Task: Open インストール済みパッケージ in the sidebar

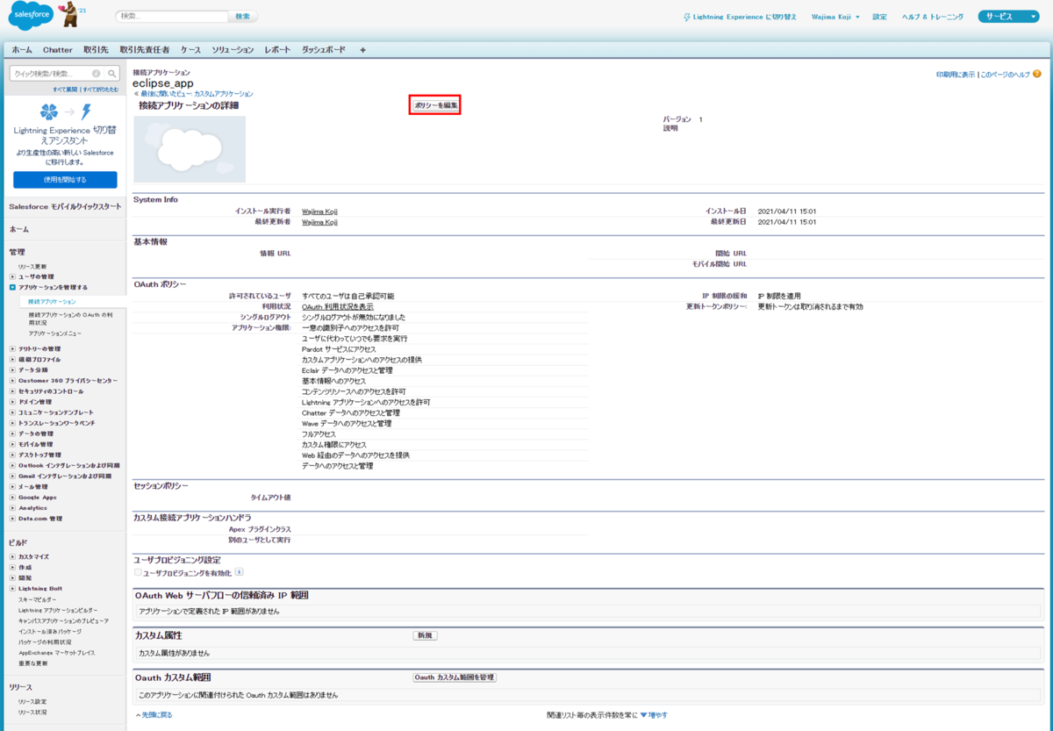Action: click(50, 631)
